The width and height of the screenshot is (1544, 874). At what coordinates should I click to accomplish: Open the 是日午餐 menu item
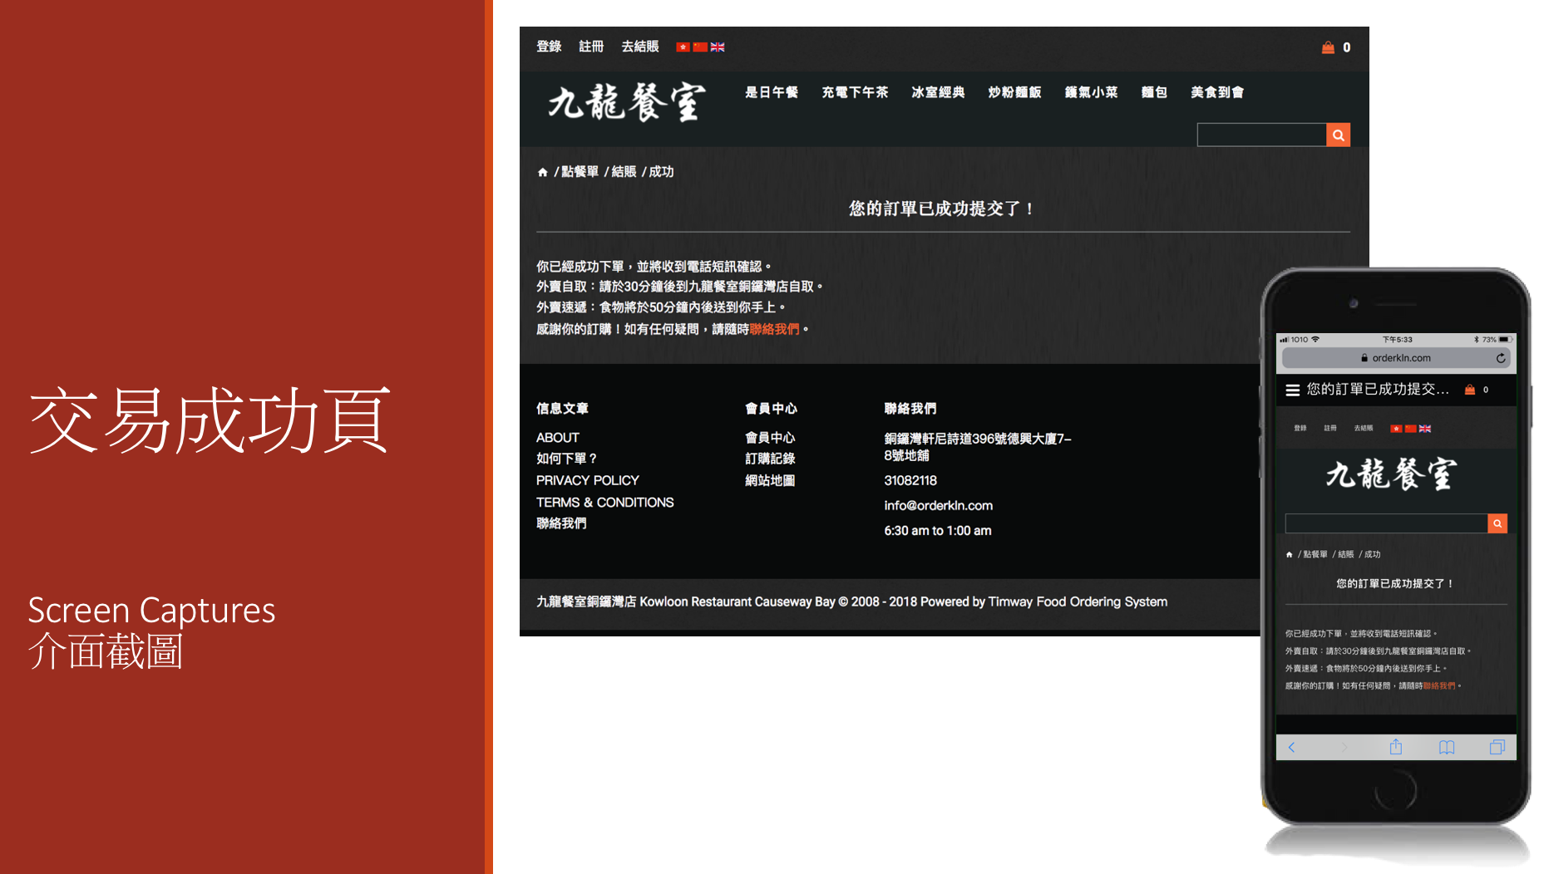[x=772, y=92]
